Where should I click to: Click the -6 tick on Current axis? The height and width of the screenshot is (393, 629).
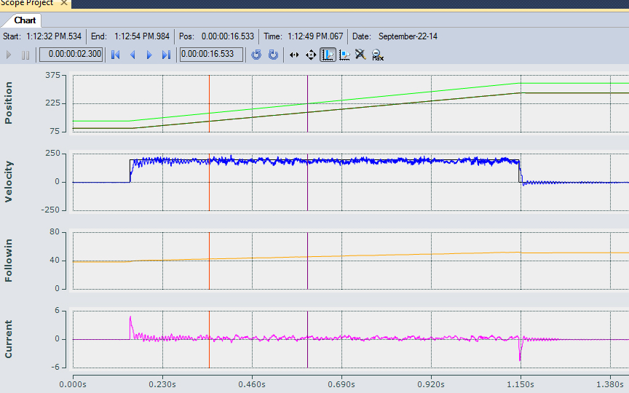tap(55, 368)
